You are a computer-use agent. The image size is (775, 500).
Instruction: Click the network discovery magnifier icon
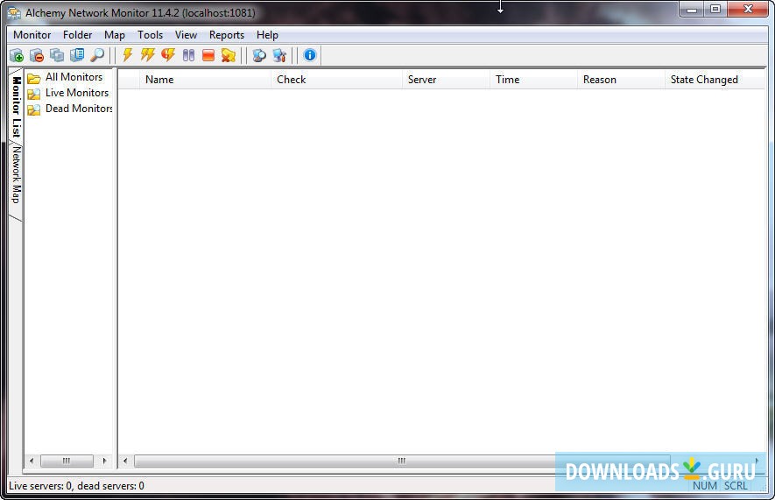pos(259,55)
